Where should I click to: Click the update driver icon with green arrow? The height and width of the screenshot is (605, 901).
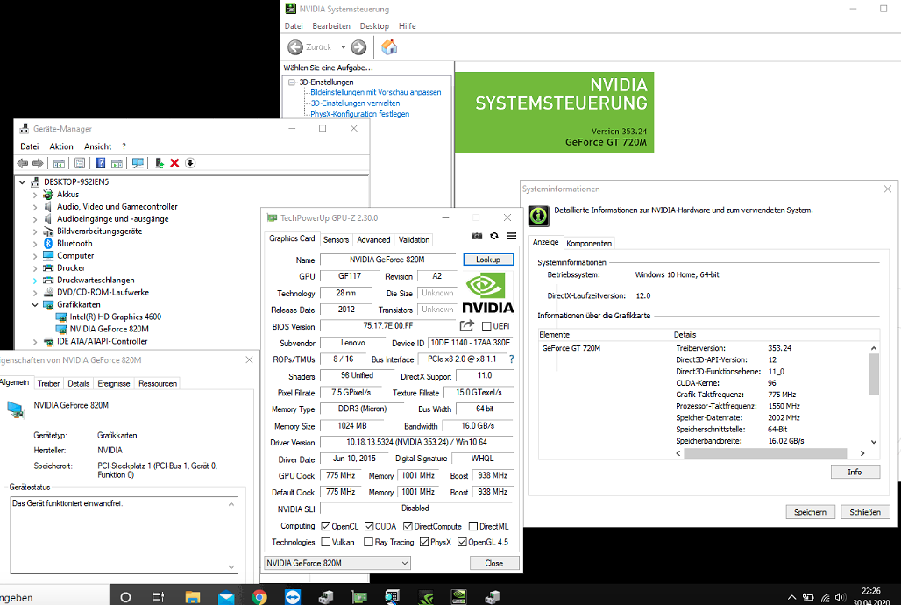pyautogui.click(x=160, y=163)
